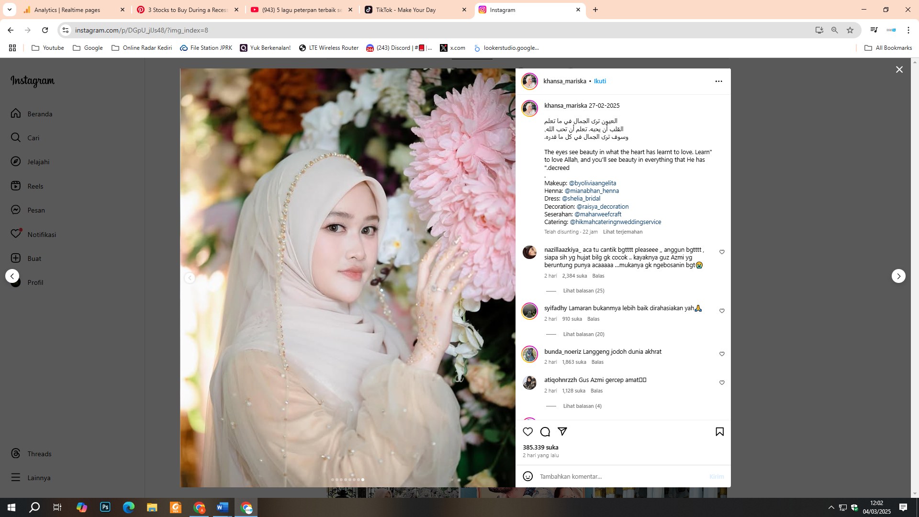Open the post options three-dot menu
Viewport: 919px width, 517px height.
point(718,81)
